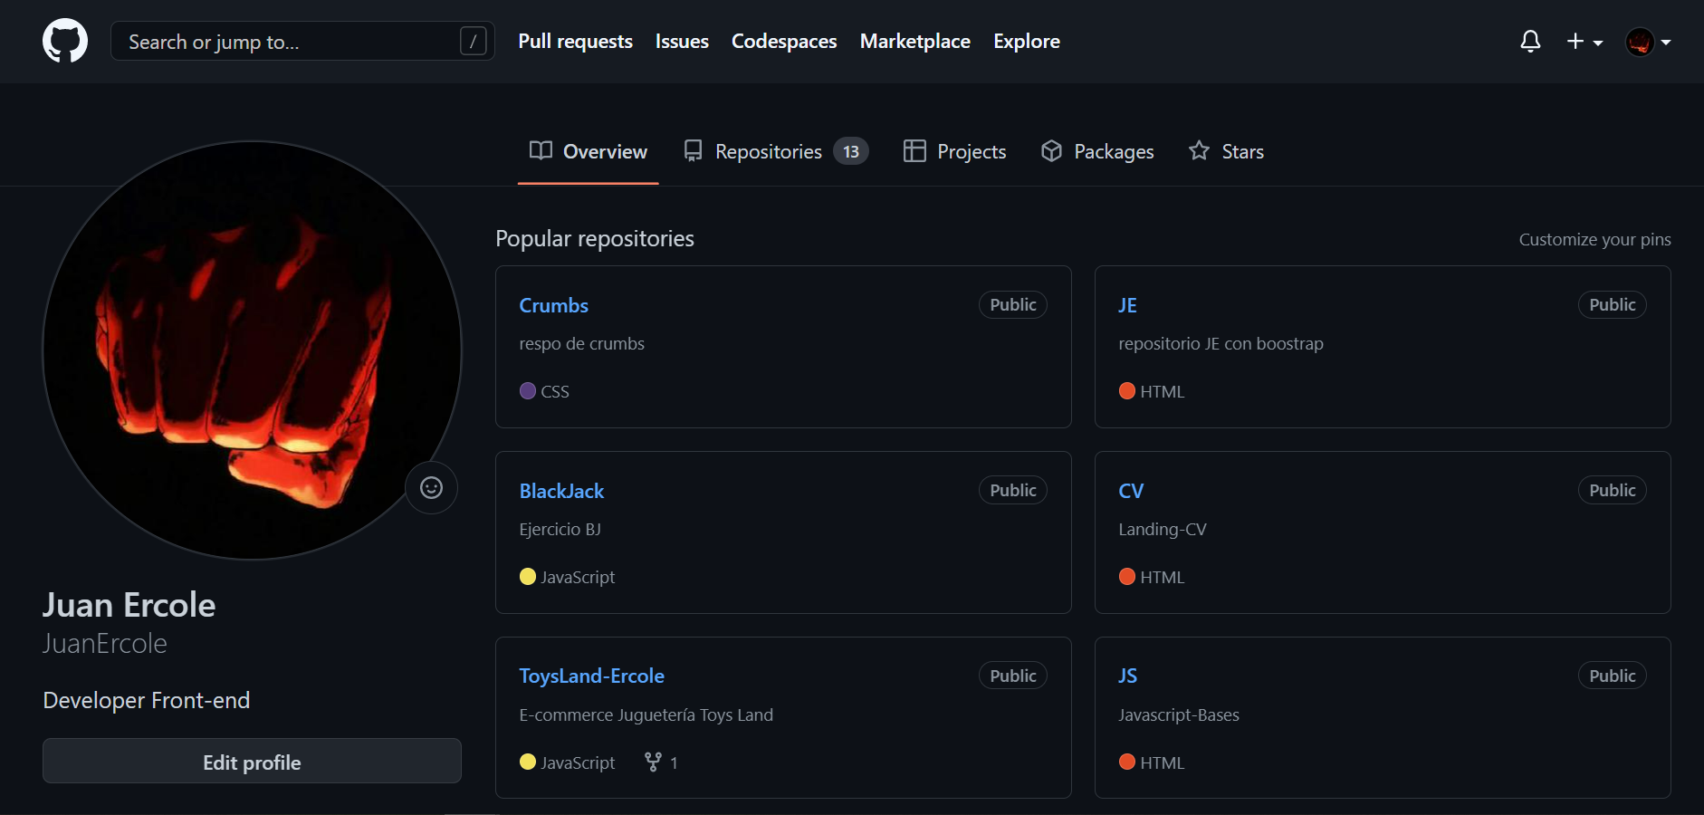Image resolution: width=1704 pixels, height=815 pixels.
Task: Click the Customize your pins link
Action: click(x=1594, y=239)
